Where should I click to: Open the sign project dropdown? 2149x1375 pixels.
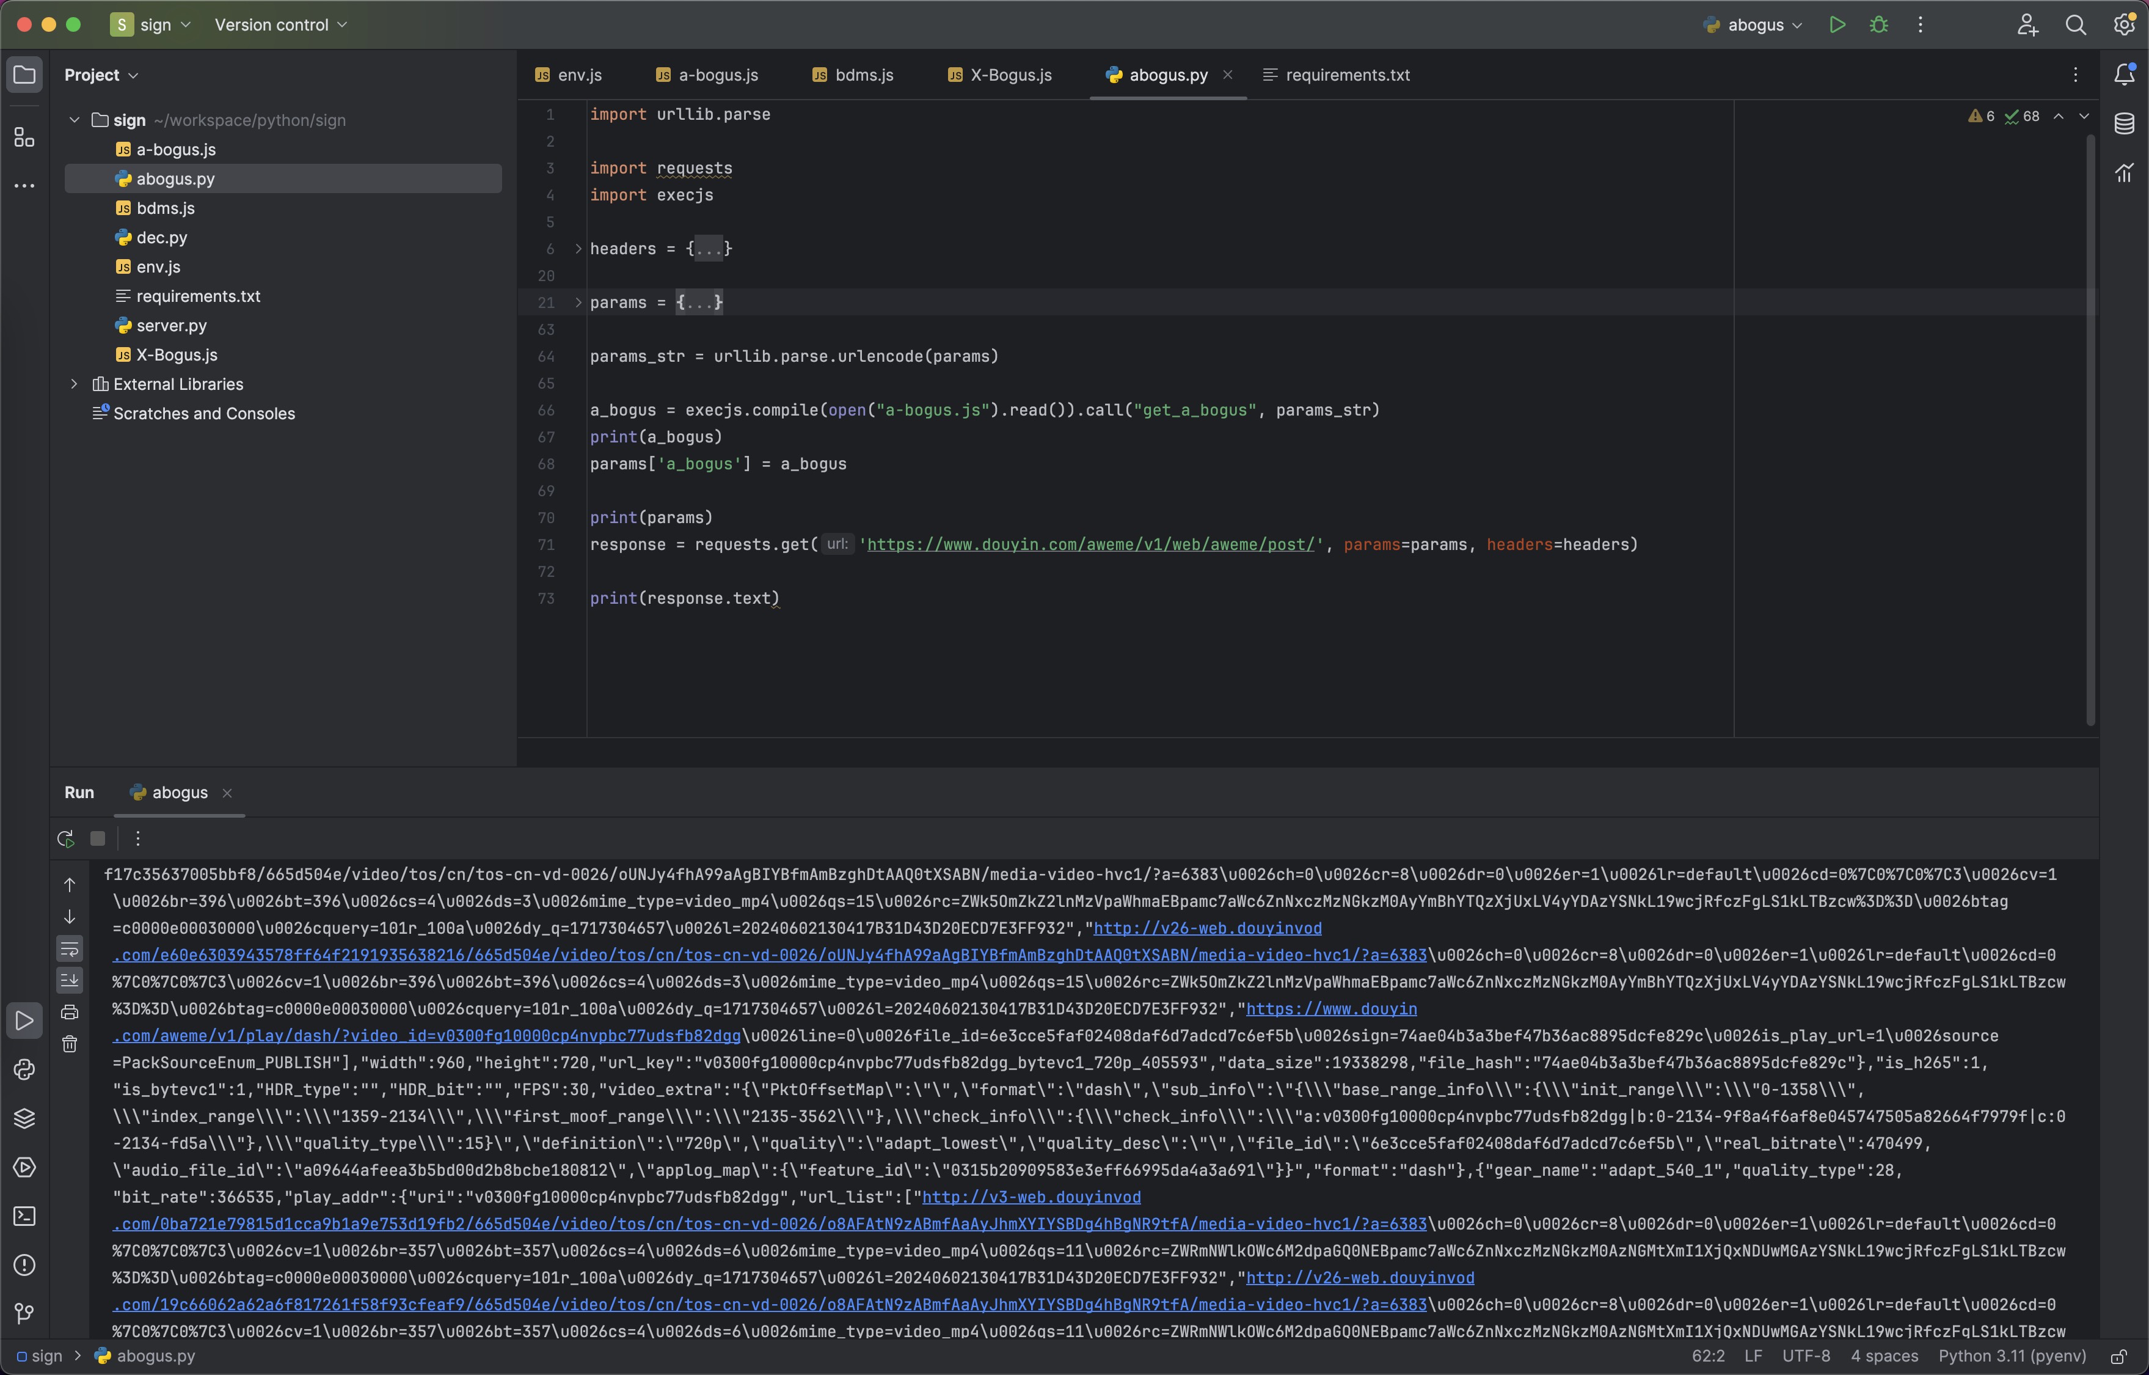click(151, 25)
